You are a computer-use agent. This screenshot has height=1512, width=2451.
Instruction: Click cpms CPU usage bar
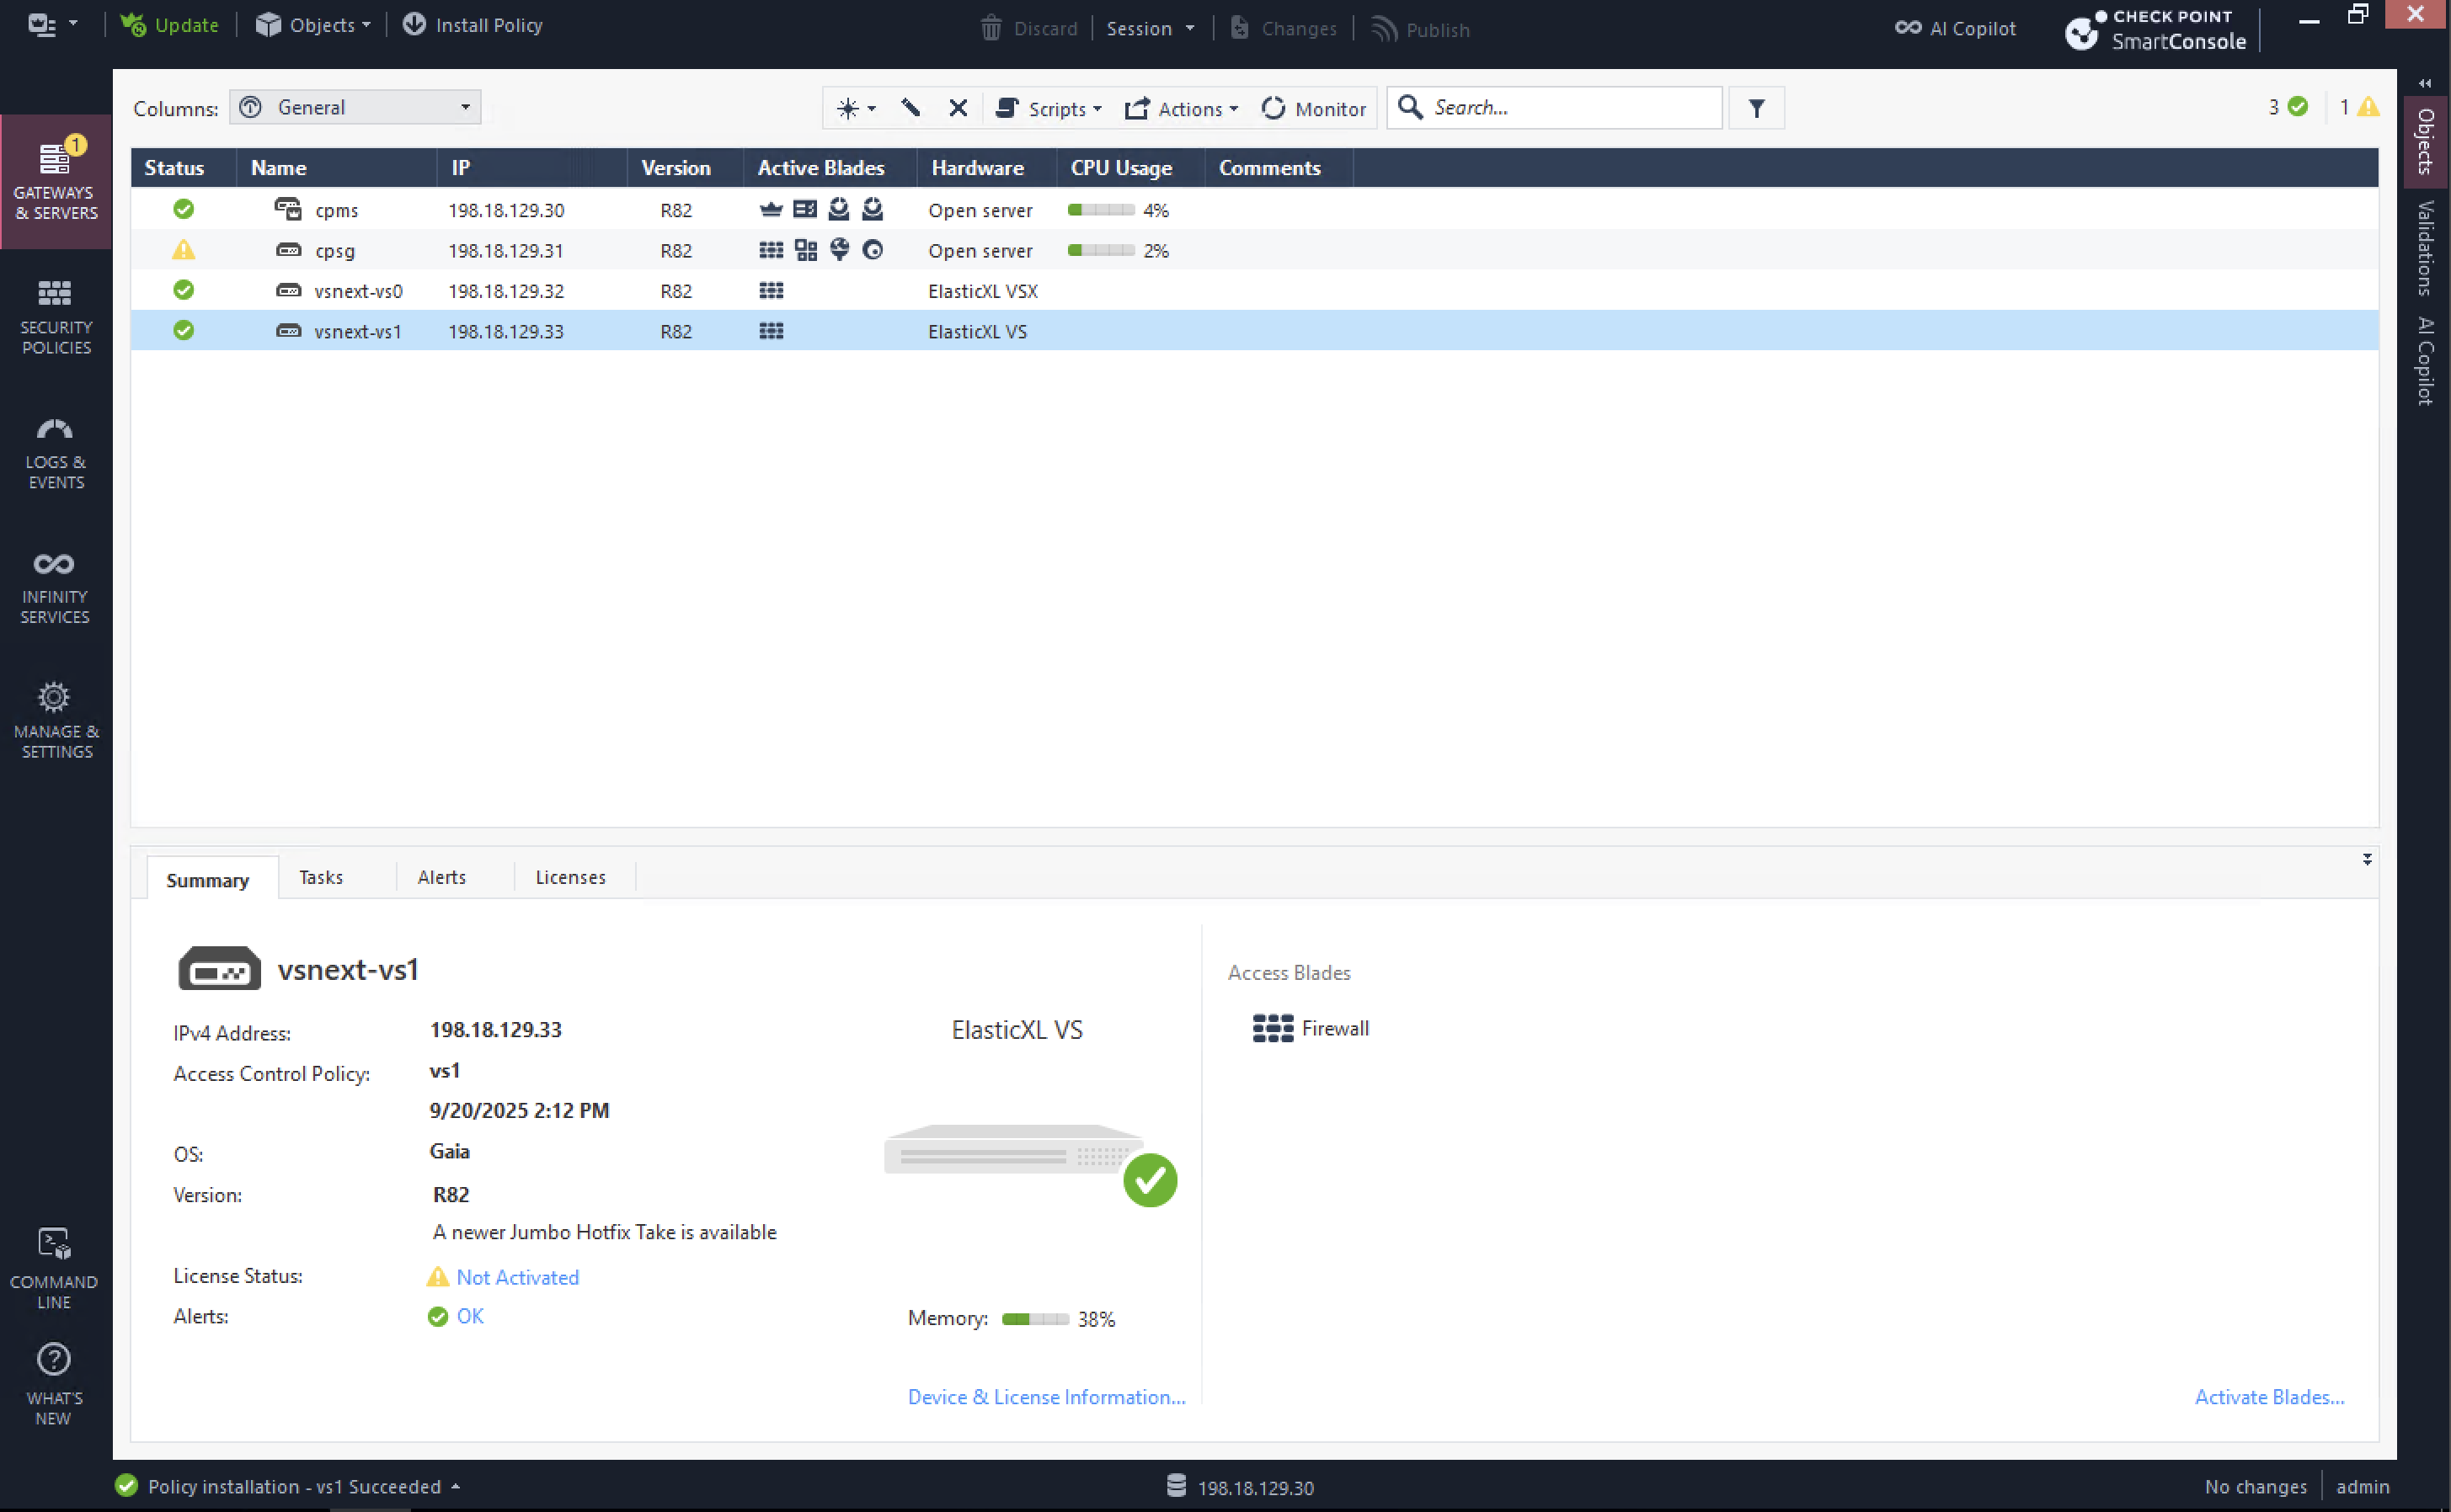[1101, 210]
